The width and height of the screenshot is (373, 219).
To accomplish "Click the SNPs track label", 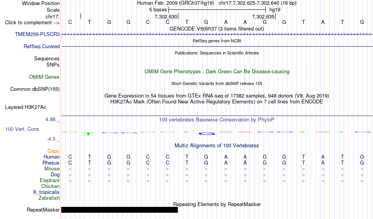I will (x=53, y=65).
